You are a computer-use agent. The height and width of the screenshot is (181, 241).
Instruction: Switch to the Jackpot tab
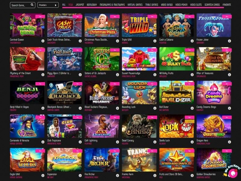pyautogui.click(x=80, y=5)
